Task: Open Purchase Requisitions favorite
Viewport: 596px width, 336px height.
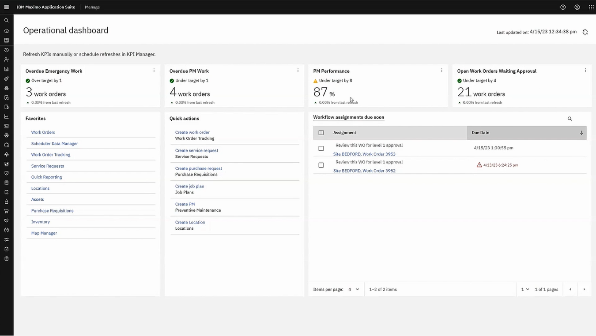Action: point(52,211)
